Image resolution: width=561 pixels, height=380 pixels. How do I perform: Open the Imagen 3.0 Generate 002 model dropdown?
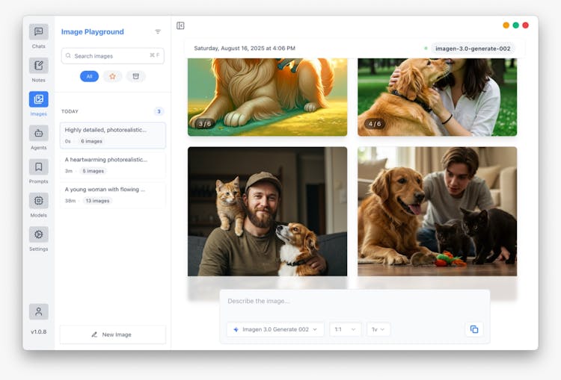(275, 329)
